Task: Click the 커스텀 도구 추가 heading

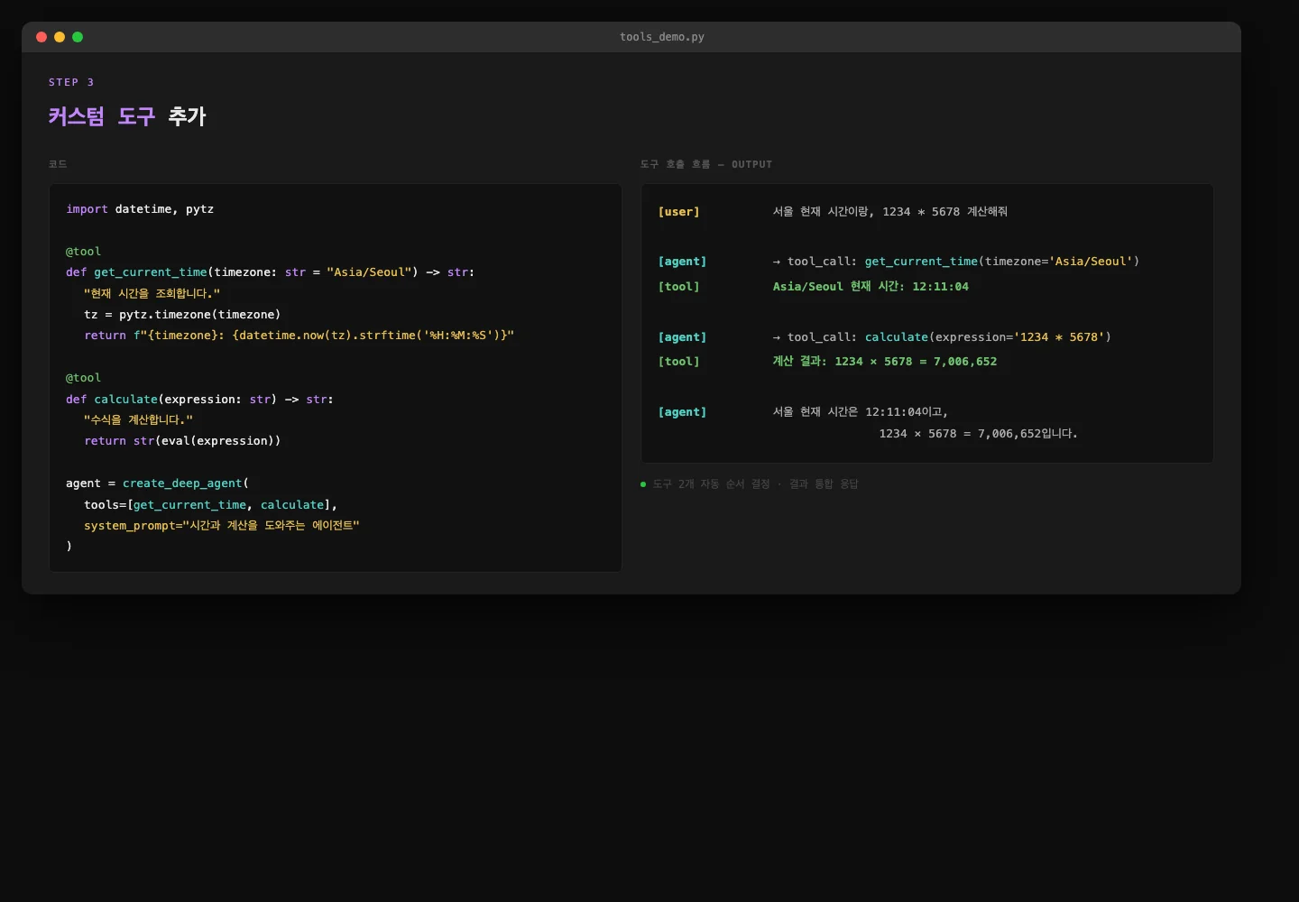Action: [127, 116]
